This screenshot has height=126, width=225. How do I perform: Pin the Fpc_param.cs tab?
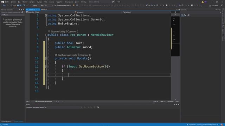[x=37, y=10]
